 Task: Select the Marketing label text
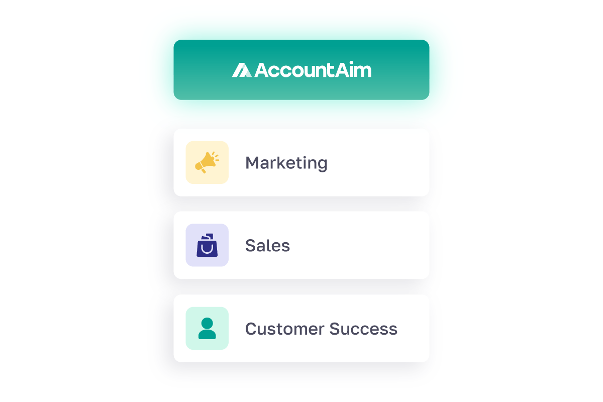tap(286, 163)
